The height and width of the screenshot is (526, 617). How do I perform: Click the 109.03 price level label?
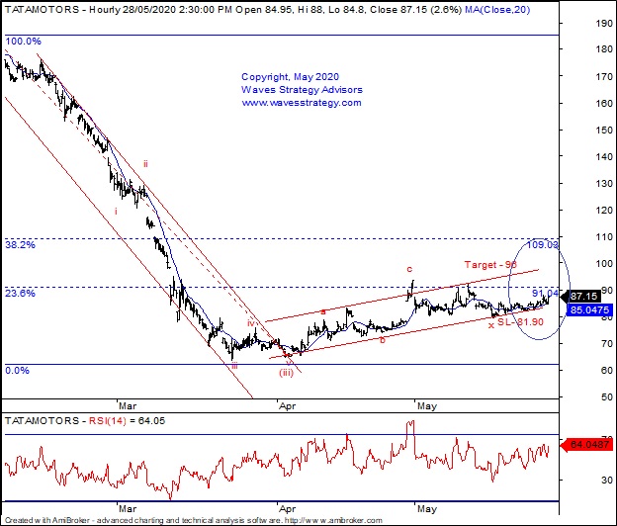[x=543, y=244]
